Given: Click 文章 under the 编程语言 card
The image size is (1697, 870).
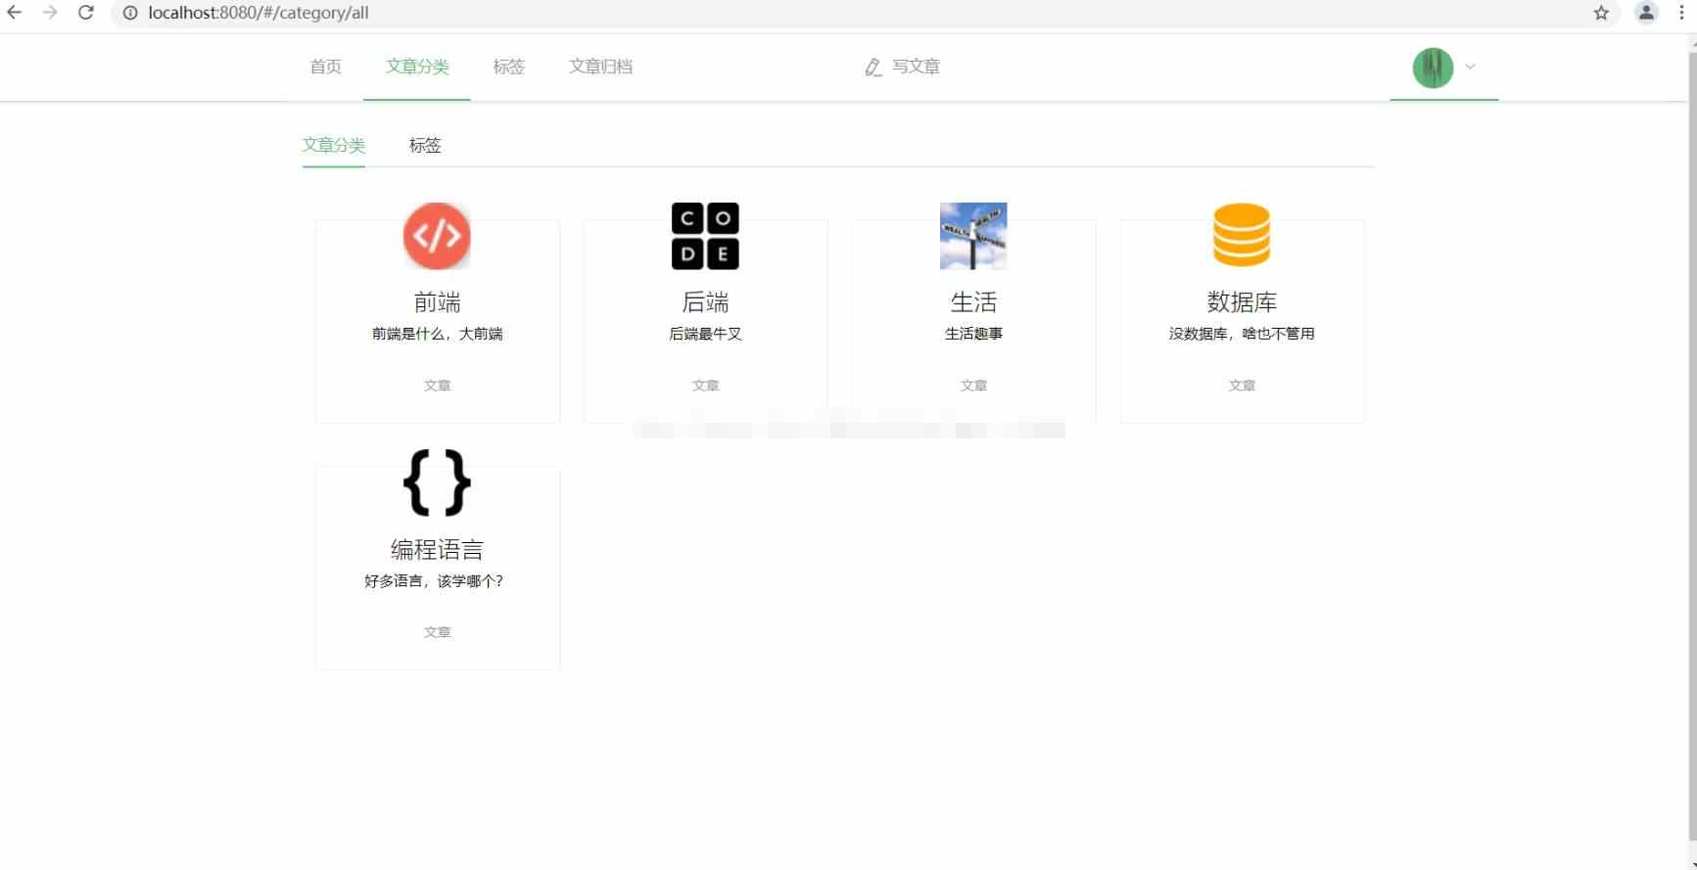Looking at the screenshot, I should tap(437, 632).
